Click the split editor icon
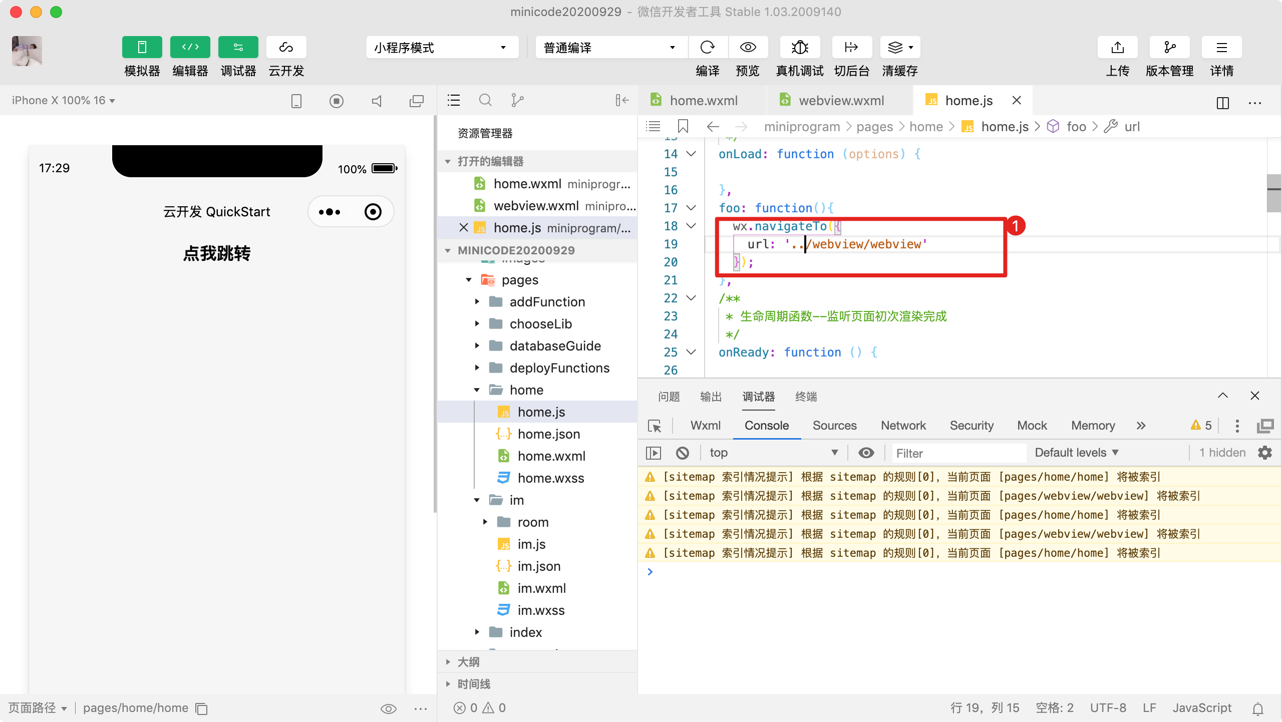 [x=1222, y=103]
